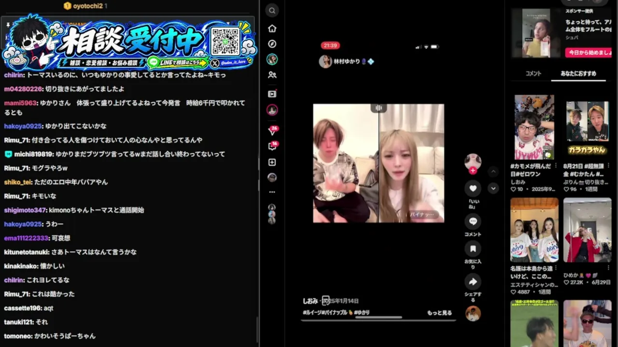Click the audio waveform icon atop video

[379, 108]
